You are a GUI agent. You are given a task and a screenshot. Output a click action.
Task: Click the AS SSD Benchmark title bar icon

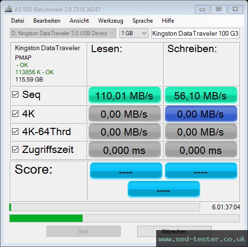click(x=8, y=9)
